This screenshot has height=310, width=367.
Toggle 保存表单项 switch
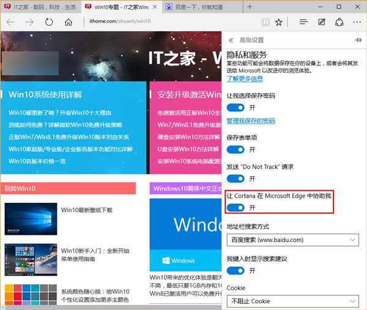[x=235, y=150]
